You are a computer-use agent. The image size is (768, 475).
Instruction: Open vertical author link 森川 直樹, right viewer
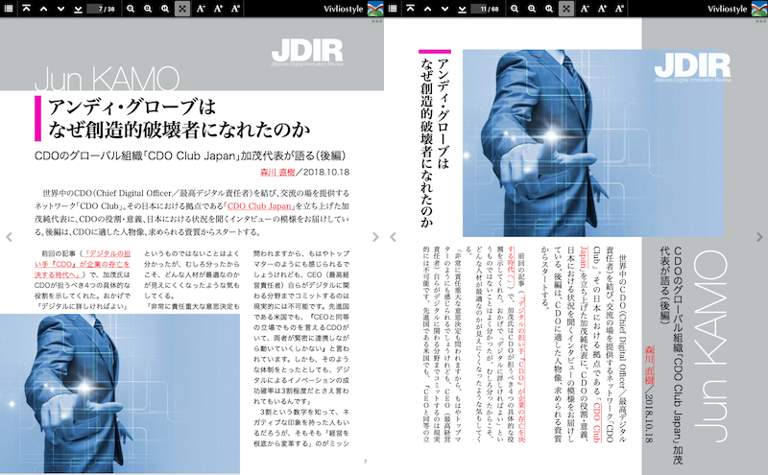pos(649,365)
